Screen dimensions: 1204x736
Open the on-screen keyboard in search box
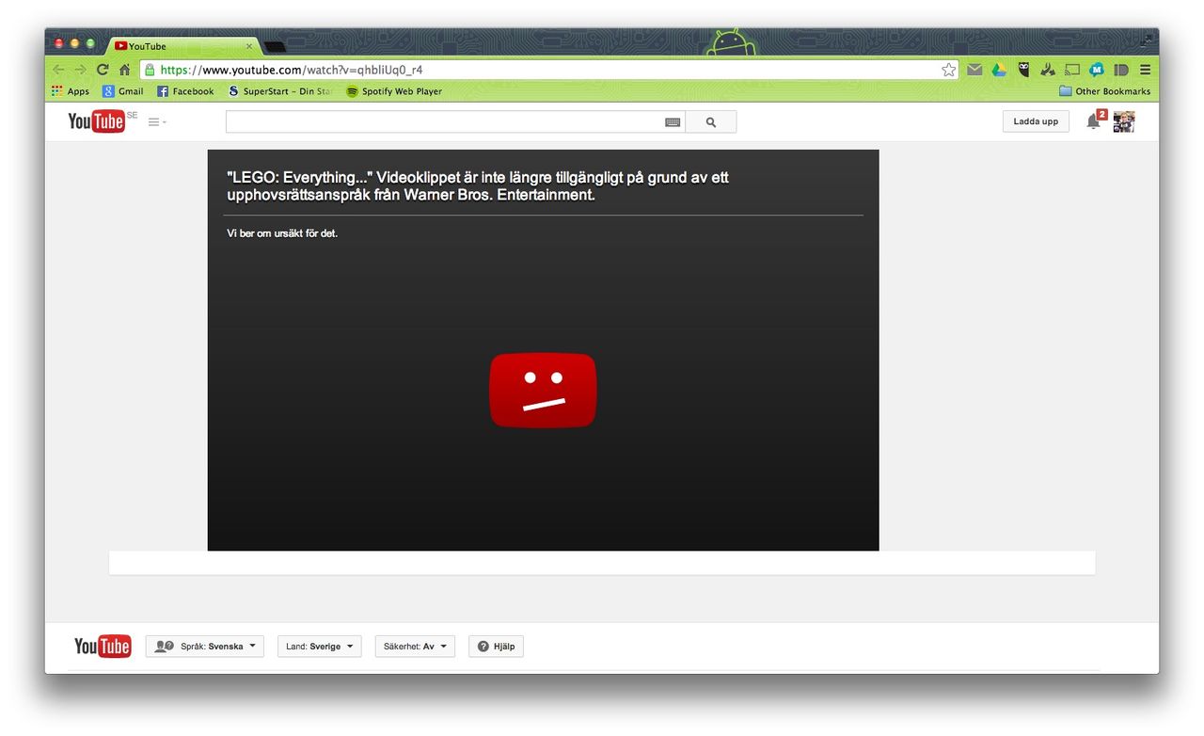[x=673, y=122]
